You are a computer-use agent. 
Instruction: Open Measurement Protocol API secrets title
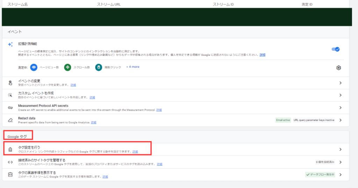click(x=43, y=106)
